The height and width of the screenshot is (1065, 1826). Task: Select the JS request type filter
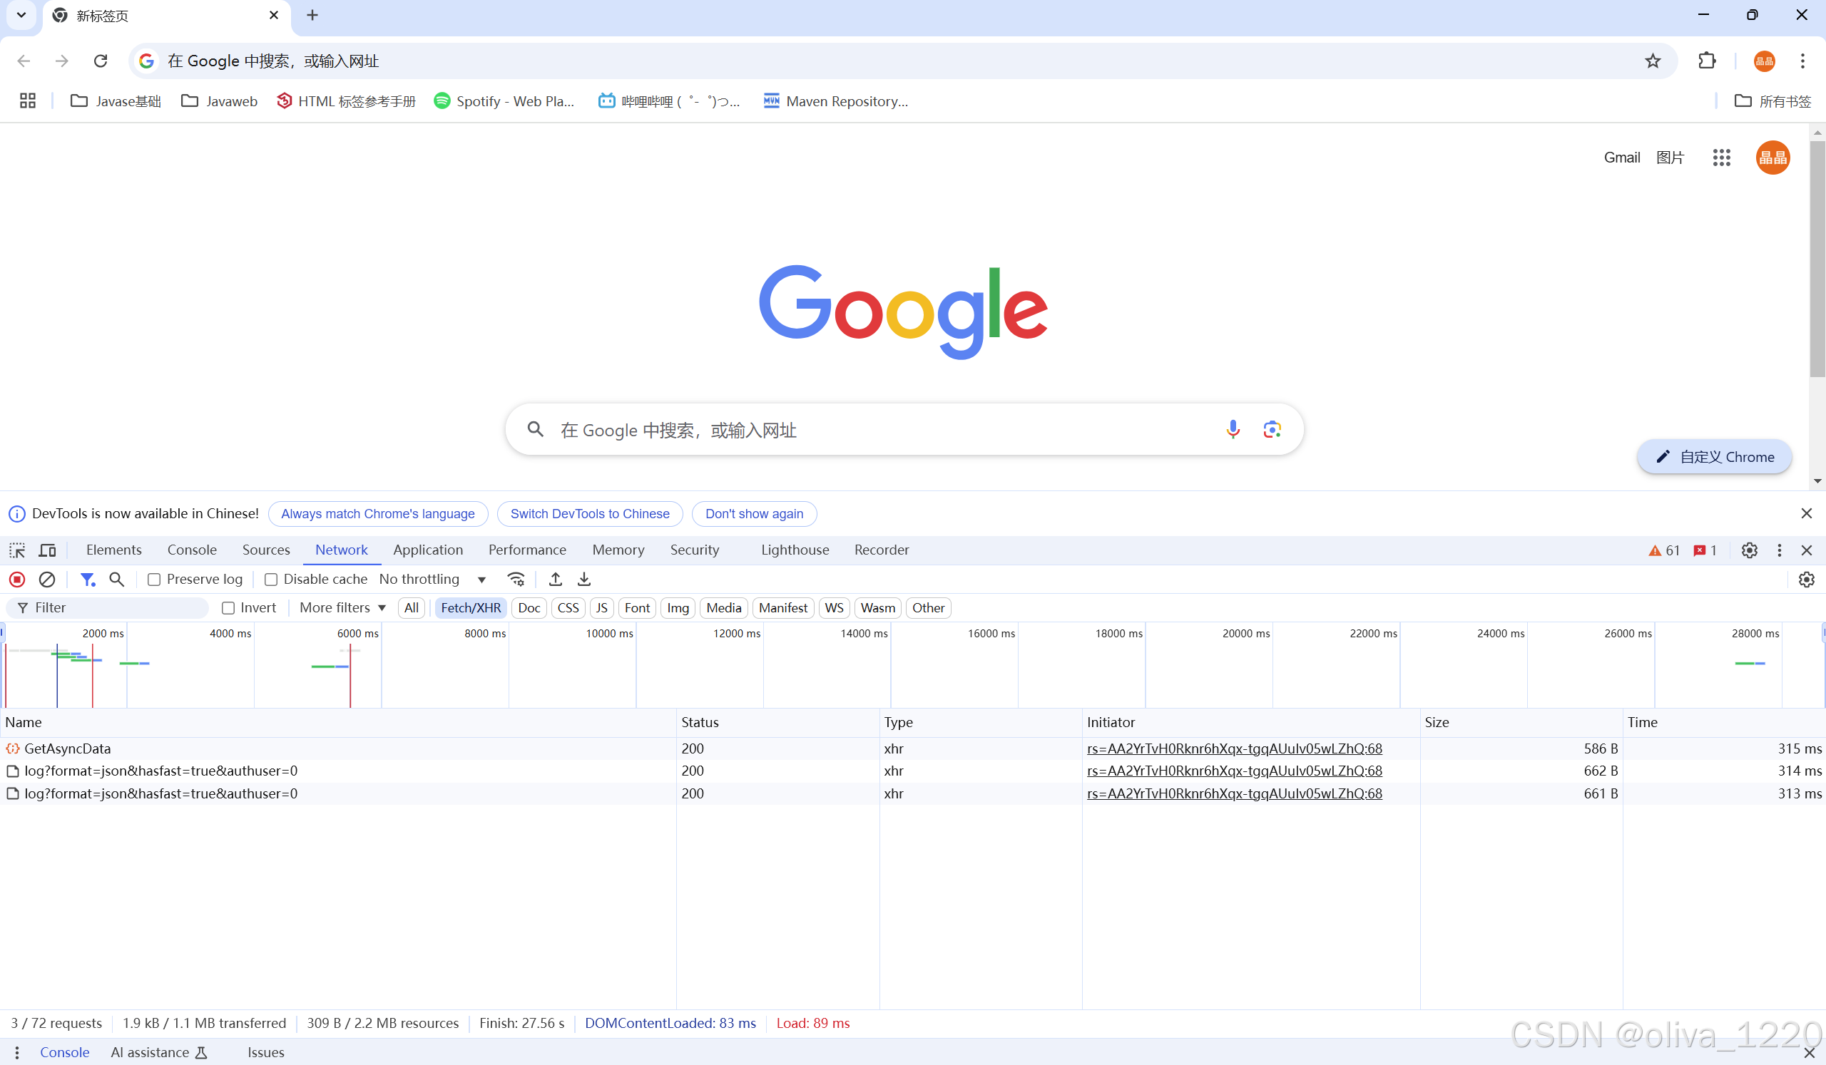click(601, 608)
